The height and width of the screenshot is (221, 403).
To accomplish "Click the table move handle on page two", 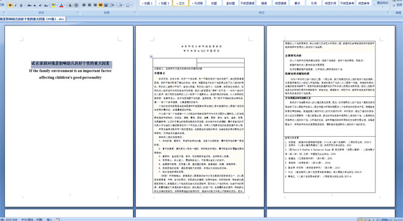I will tap(151, 57).
